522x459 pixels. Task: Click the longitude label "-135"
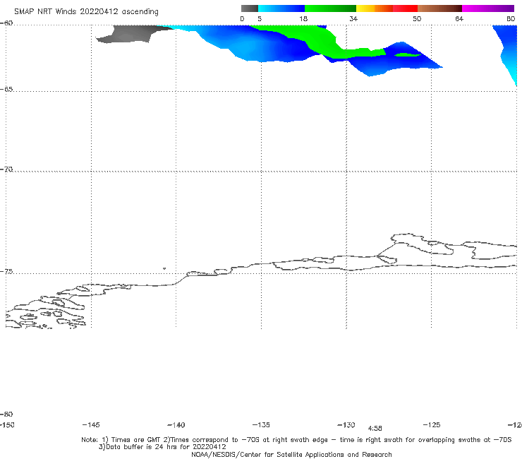261,424
